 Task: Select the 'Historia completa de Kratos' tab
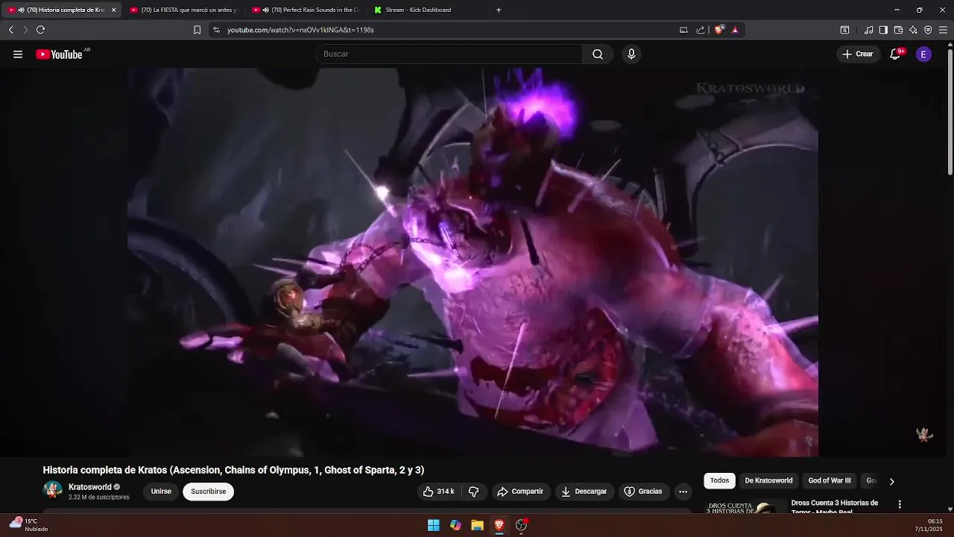(61, 10)
